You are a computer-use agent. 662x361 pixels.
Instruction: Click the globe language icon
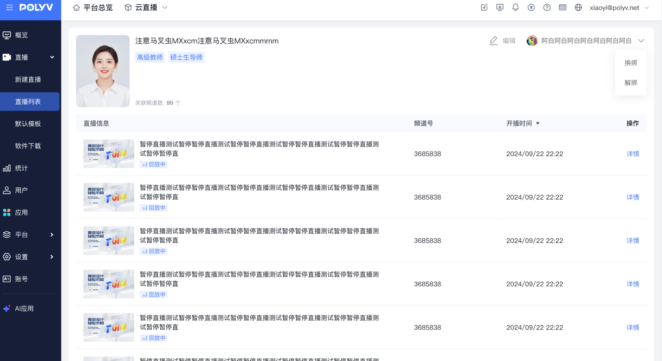578,7
